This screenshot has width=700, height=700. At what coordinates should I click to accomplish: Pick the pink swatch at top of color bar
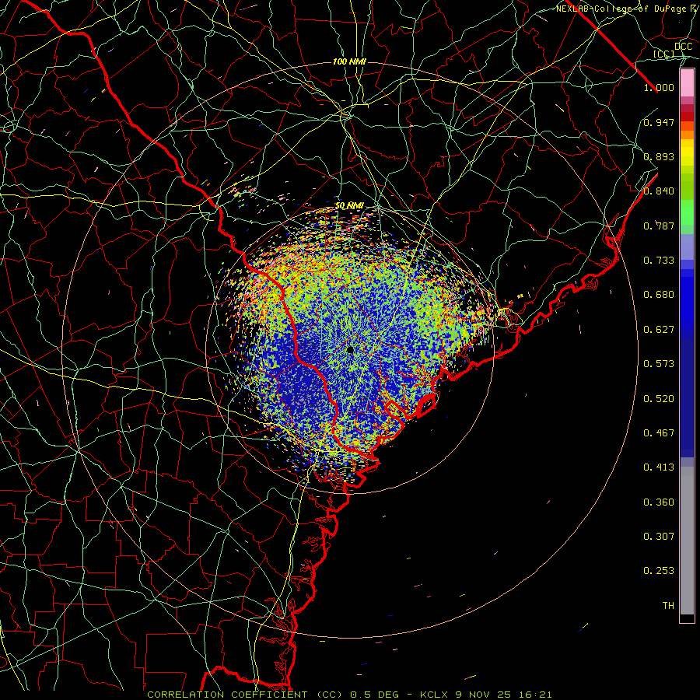(x=687, y=82)
